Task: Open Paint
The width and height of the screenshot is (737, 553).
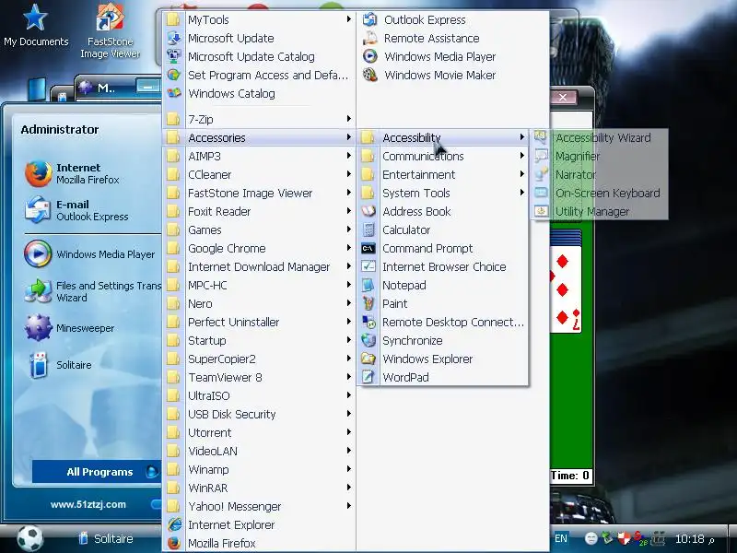Action: click(x=443, y=303)
